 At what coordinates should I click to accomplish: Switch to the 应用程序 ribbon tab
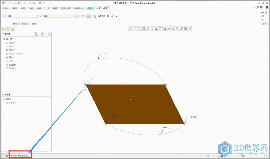tap(78, 8)
